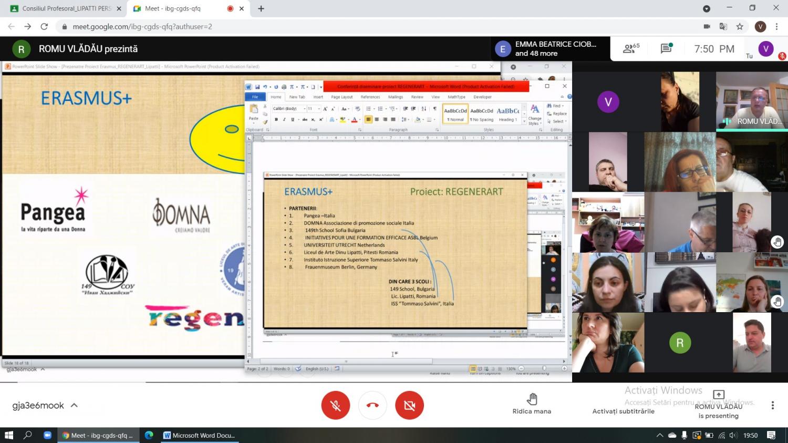Viewport: 788px width, 443px height.
Task: Open Meet more options three-dot menu
Action: tap(772, 405)
